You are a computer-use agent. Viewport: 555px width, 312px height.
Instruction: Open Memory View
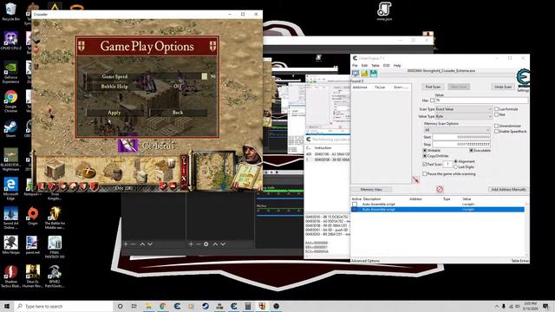click(371, 189)
